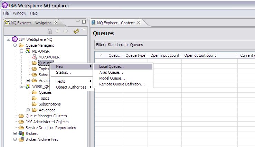Click the Broker Archive Files icon
255x147 pixels.
pos(21,139)
